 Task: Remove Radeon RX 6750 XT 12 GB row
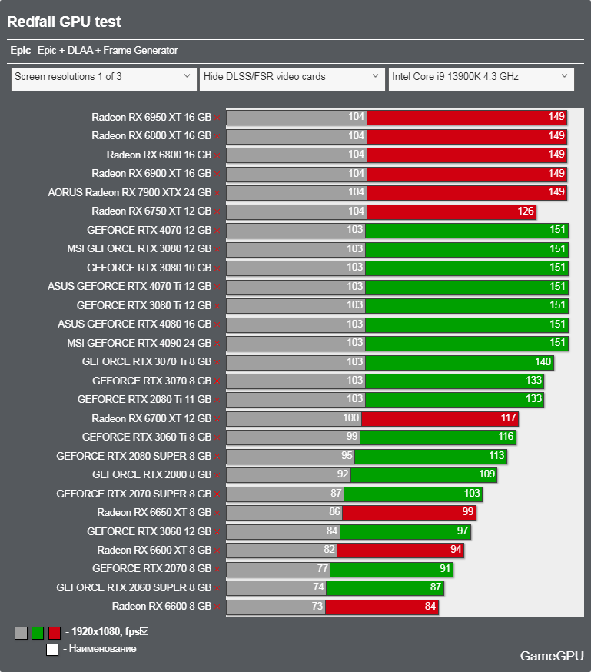coord(217,211)
